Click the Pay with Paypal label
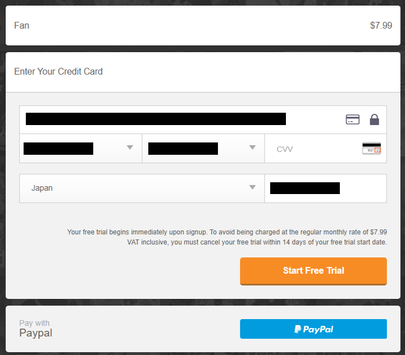Screen dimensions: 405x355 [35, 329]
